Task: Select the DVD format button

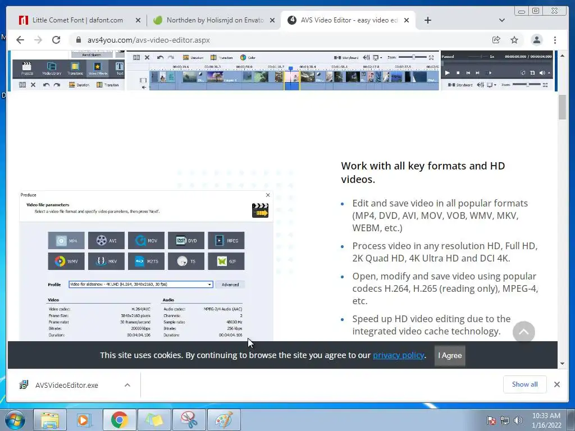Action: (x=186, y=241)
